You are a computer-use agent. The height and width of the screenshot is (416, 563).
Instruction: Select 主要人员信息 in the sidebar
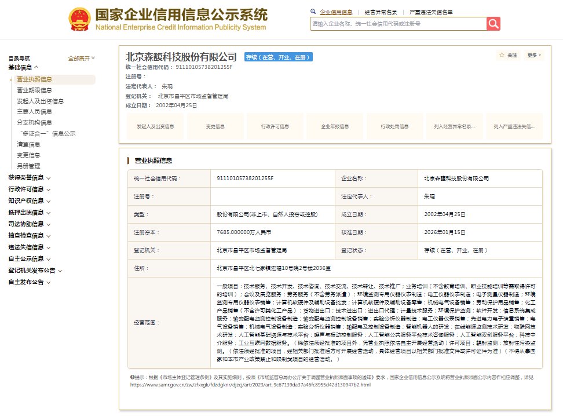point(34,112)
